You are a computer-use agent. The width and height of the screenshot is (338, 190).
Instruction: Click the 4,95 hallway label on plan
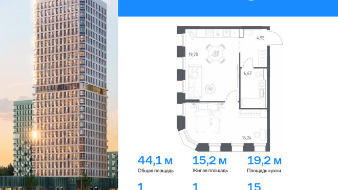pyautogui.click(x=260, y=38)
